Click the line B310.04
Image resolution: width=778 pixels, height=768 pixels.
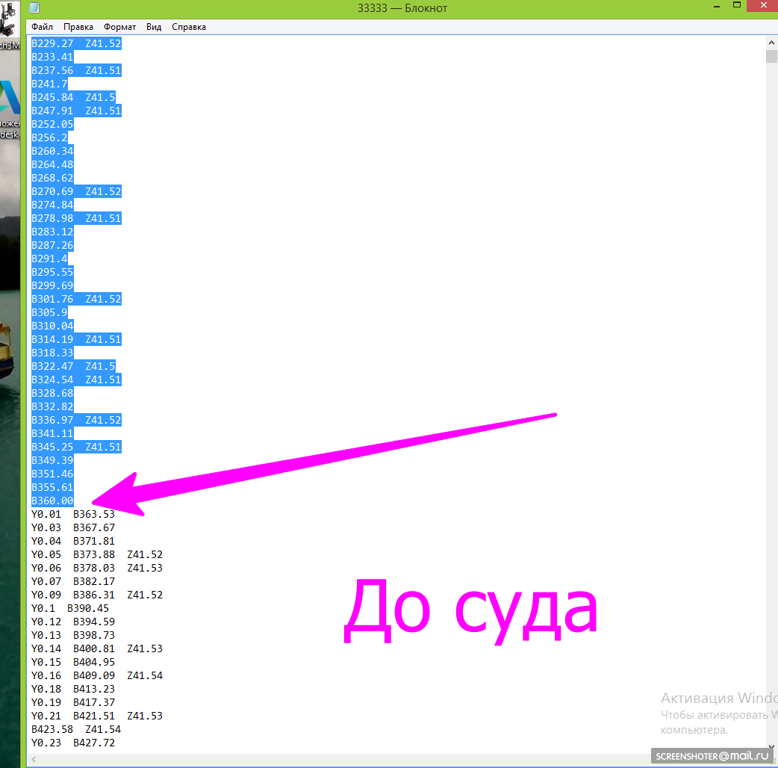tap(52, 326)
